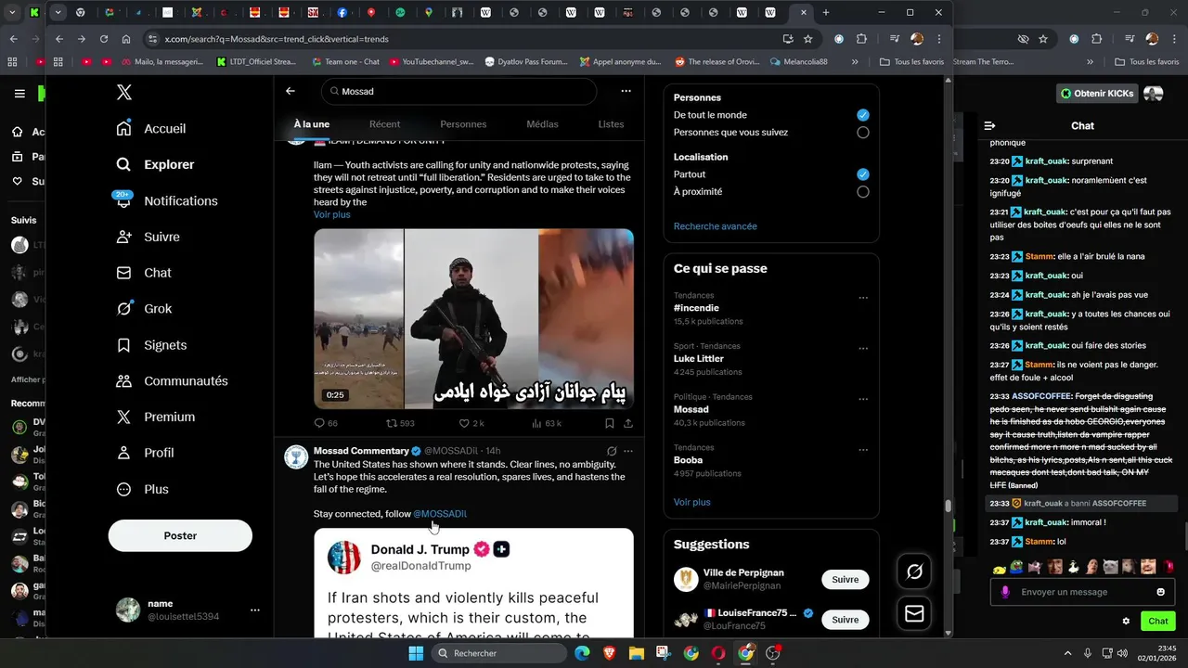The image size is (1188, 668).
Task: Open the X logo home link
Action: 123,92
